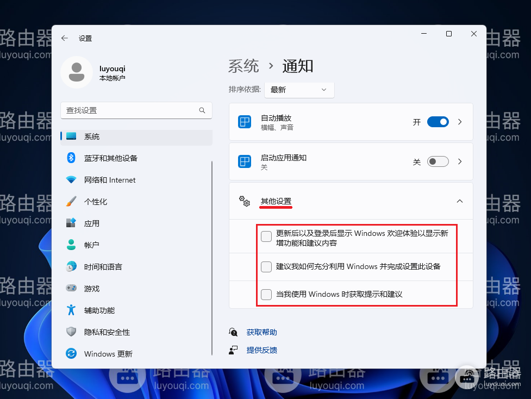531x399 pixels.
Task: Click the 游戏 gamepad icon
Action: 71,288
